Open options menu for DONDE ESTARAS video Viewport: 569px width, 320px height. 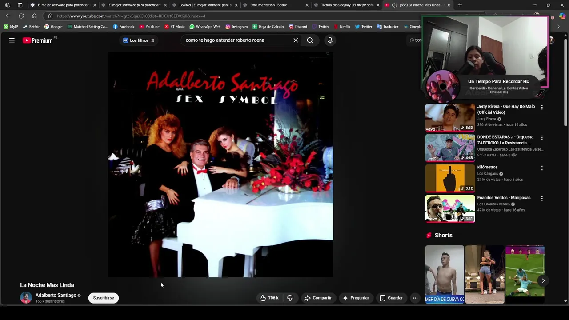point(542,138)
